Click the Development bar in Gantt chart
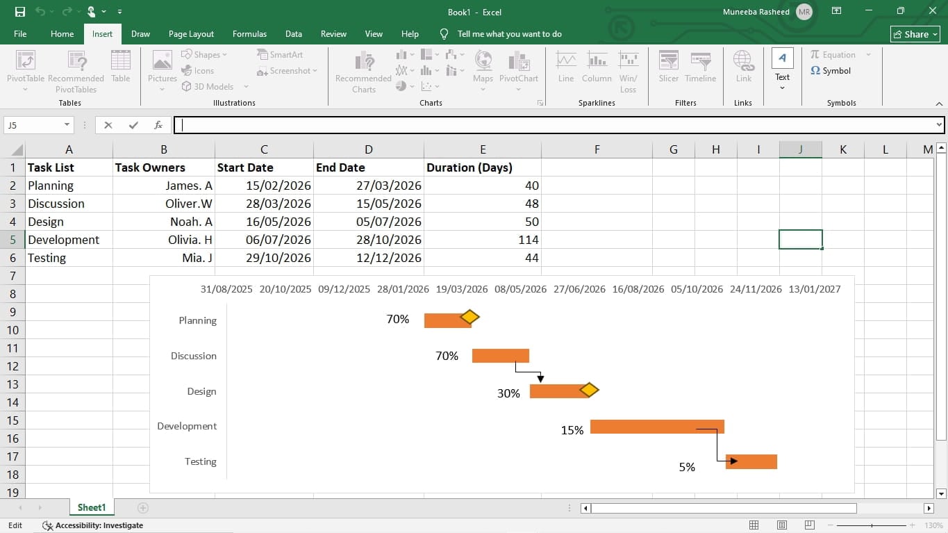This screenshot has height=533, width=948. pos(657,427)
